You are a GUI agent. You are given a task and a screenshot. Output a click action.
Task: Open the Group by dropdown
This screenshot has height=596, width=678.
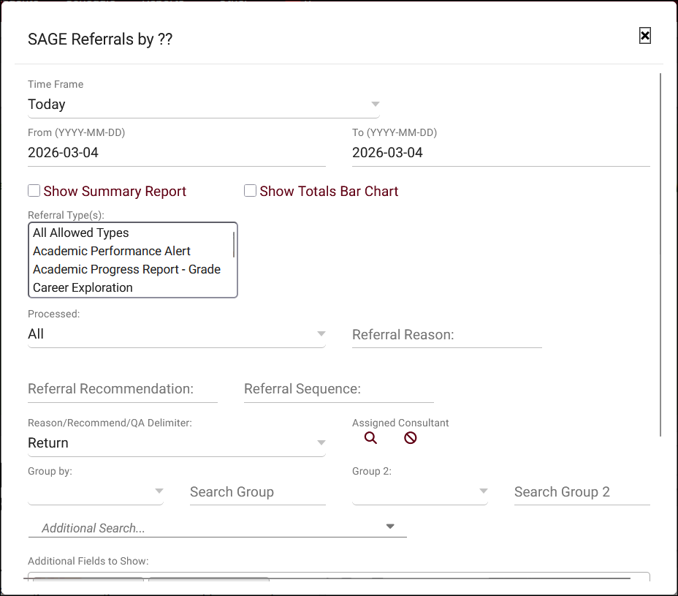[x=96, y=491]
